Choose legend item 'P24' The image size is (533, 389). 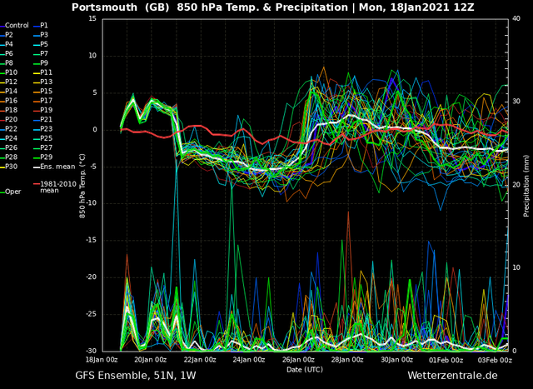click(9, 138)
